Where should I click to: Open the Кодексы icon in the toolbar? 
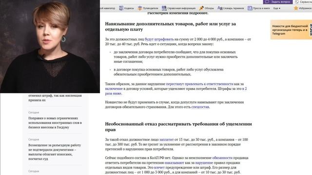121,8
